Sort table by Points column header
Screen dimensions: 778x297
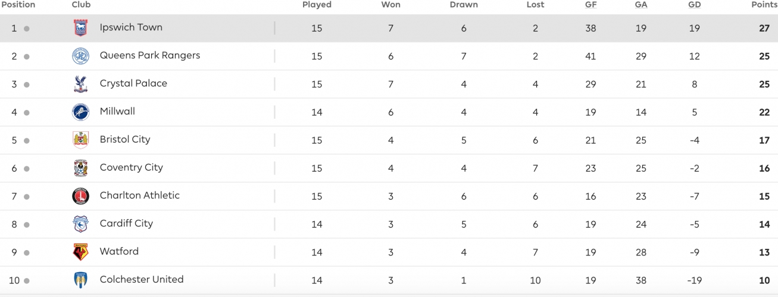click(x=764, y=5)
